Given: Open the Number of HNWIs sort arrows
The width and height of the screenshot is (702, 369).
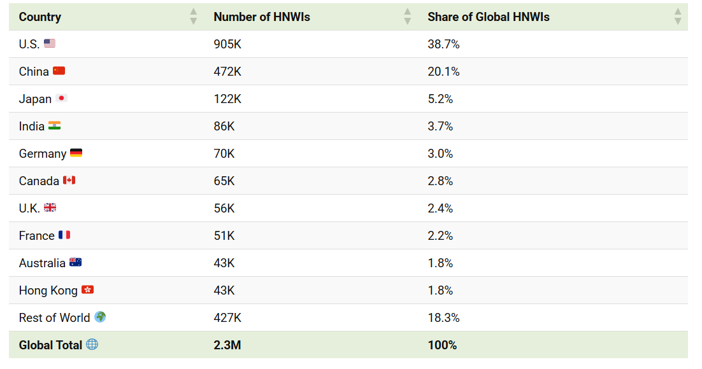Looking at the screenshot, I should click(x=407, y=17).
